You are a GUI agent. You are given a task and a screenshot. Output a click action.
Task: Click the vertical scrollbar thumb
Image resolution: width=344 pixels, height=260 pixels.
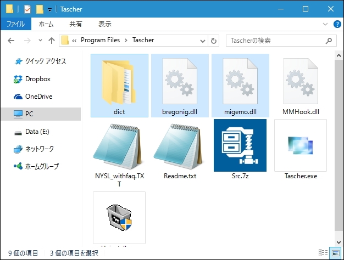coord(339,145)
